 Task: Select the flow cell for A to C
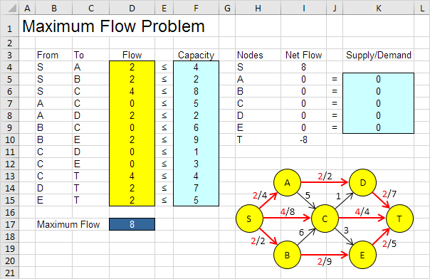[x=132, y=103]
